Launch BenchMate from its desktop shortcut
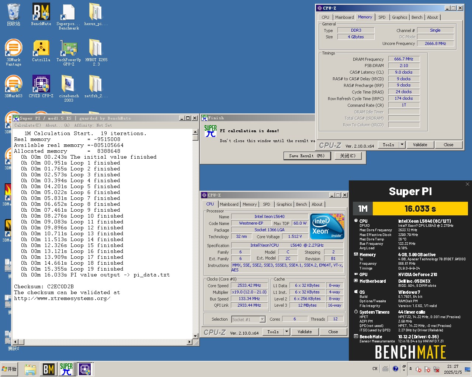472x377 pixels. tap(41, 15)
